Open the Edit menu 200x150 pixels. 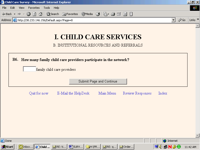click(x=12, y=8)
